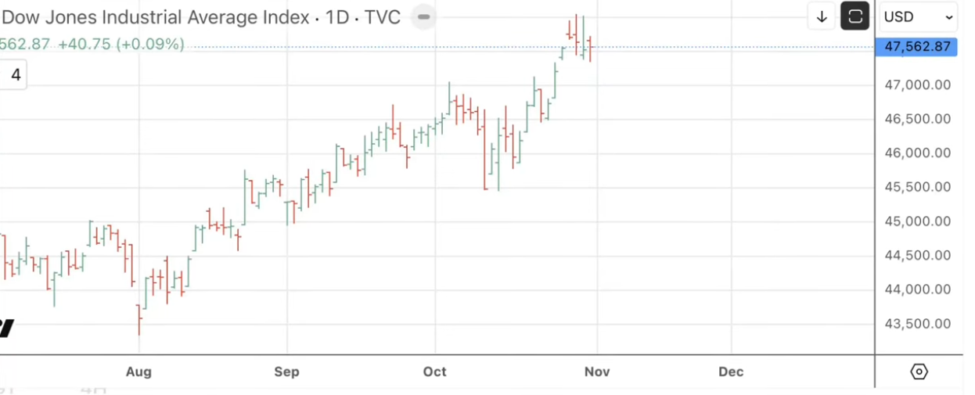Click the 43,500.00 price scale label
975x395 pixels.
pos(916,324)
